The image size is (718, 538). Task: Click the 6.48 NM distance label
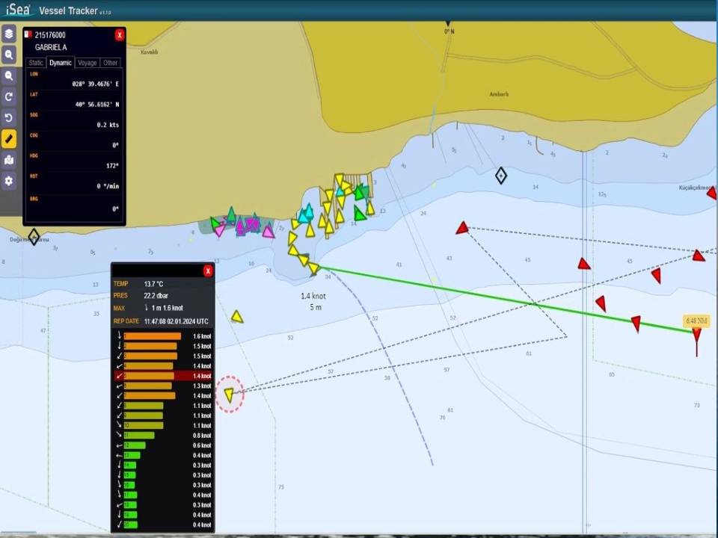pyautogui.click(x=696, y=321)
